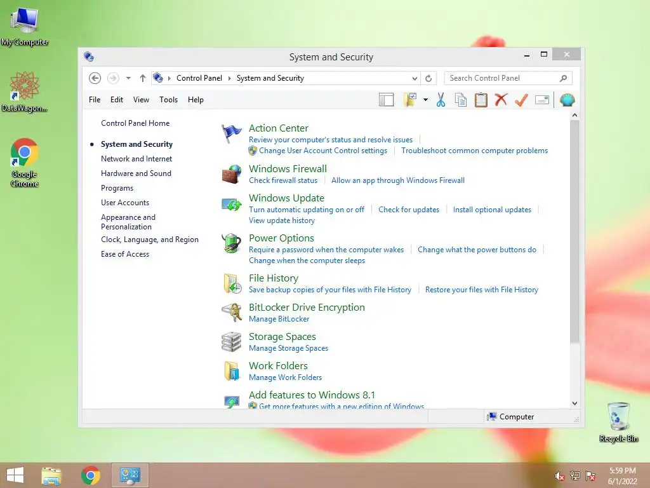Click Change when the computer sleeps
Screen dimensions: 650x488
click(x=307, y=261)
